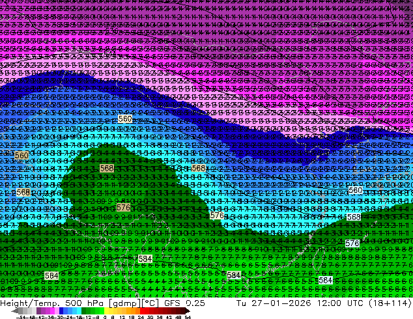Click the white-background 568 contour label

coord(354,217)
